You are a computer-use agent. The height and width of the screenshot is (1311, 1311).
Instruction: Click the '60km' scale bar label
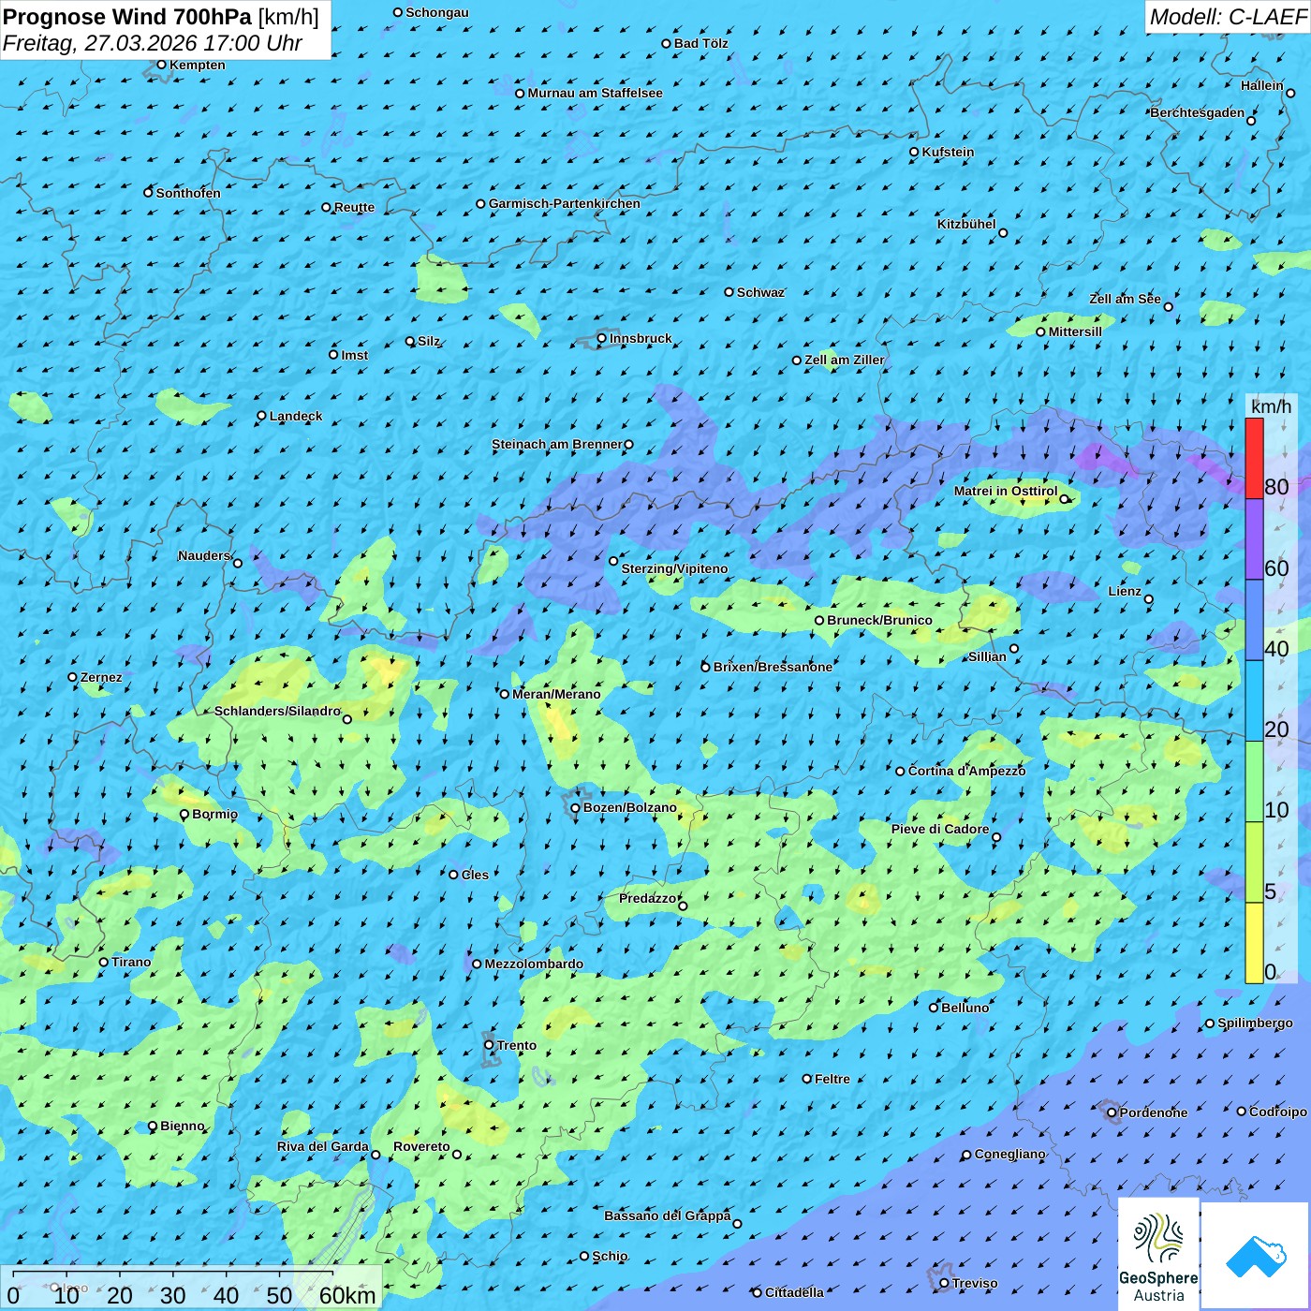coord(347,1295)
